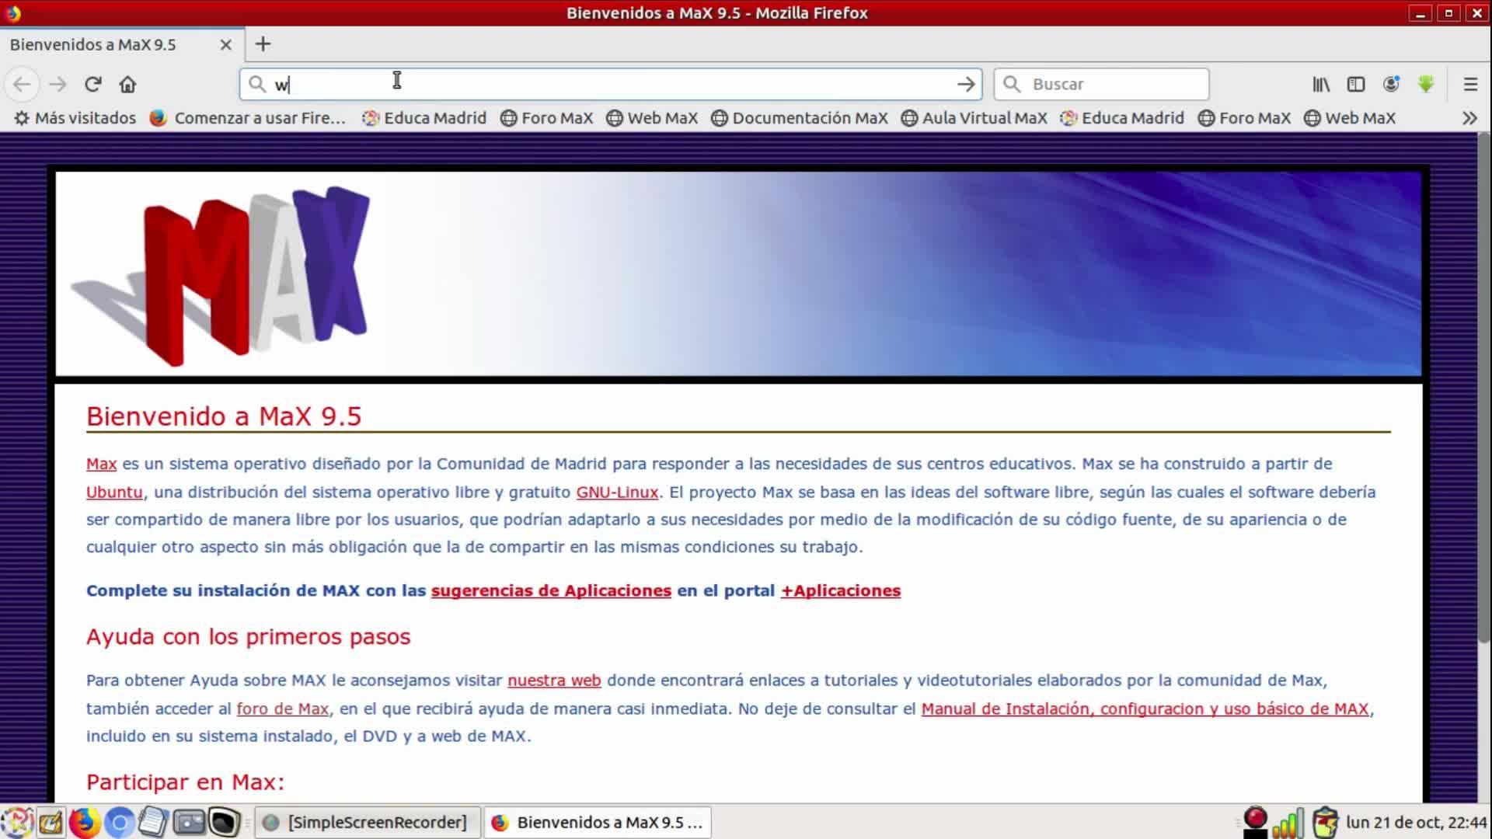Launch Firefox from the taskbar panel
This screenshot has width=1492, height=839.
84,822
